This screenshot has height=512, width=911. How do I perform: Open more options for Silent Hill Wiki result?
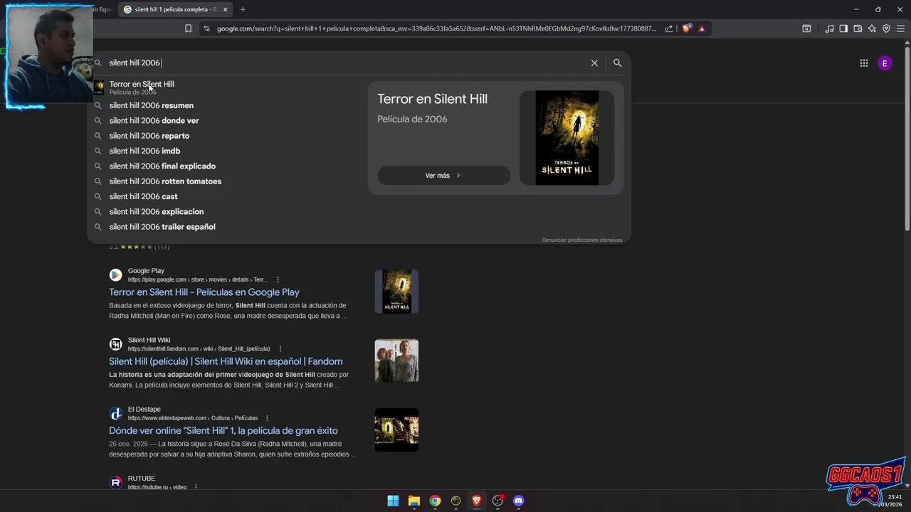[x=280, y=348]
